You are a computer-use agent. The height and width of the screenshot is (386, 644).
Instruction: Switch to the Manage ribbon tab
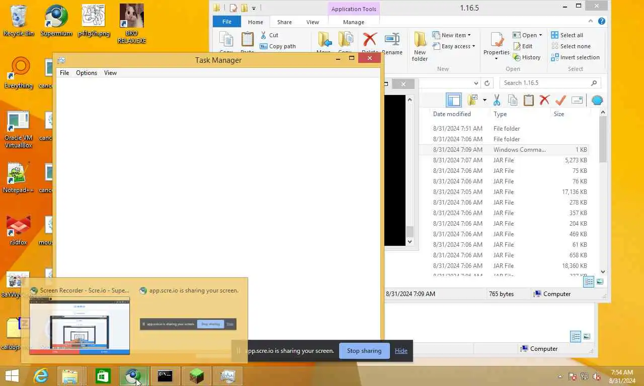click(x=354, y=22)
